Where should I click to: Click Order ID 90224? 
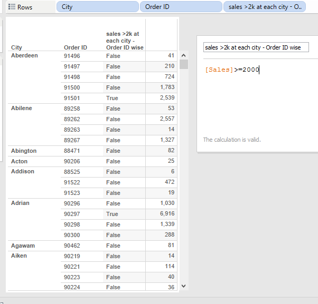72,287
